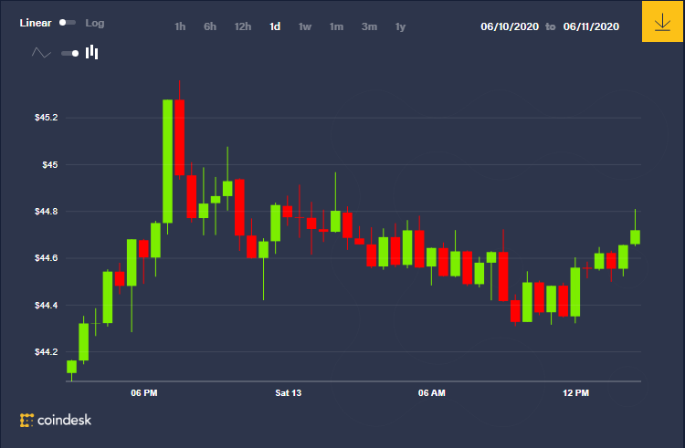Switch scale to Log
Image resolution: width=685 pixels, height=448 pixels.
[95, 23]
